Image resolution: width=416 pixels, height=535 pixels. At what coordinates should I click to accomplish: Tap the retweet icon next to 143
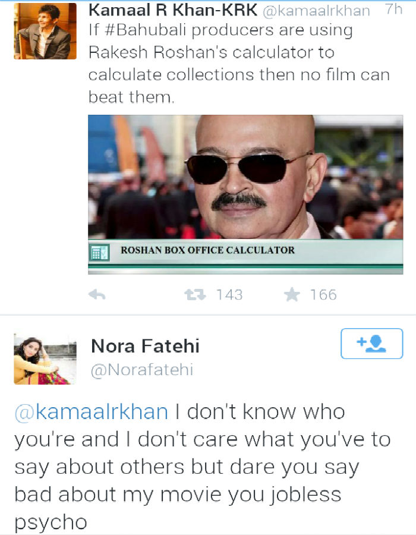tap(195, 294)
